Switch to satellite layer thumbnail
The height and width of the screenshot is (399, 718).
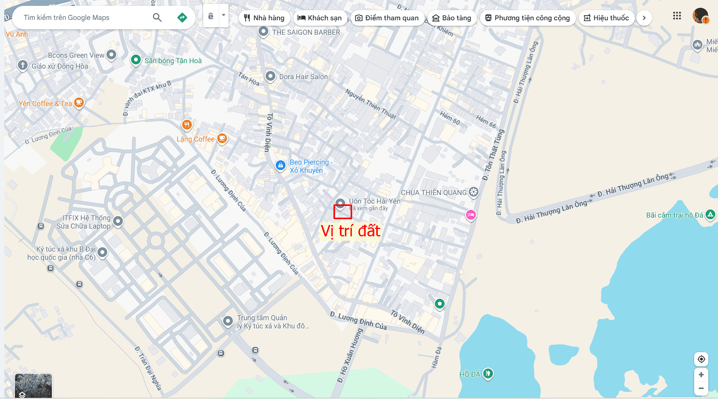[x=33, y=386]
